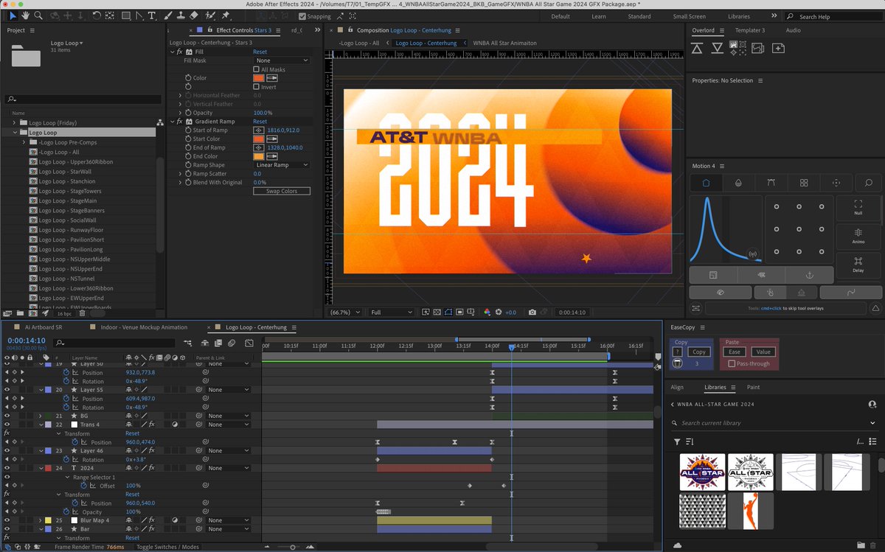Click the EaseCopy Ease paste button

(x=735, y=352)
